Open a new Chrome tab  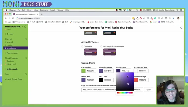[42, 14]
